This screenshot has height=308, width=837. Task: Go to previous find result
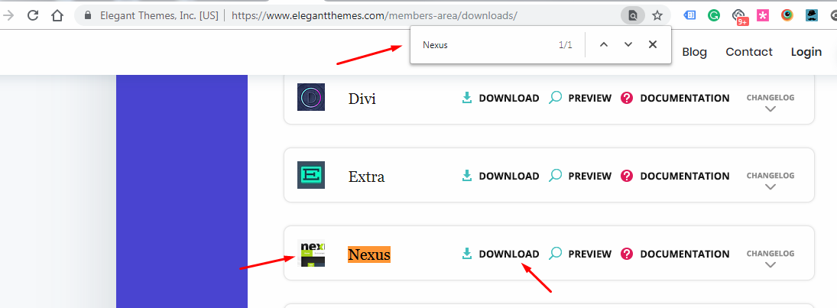(x=604, y=45)
